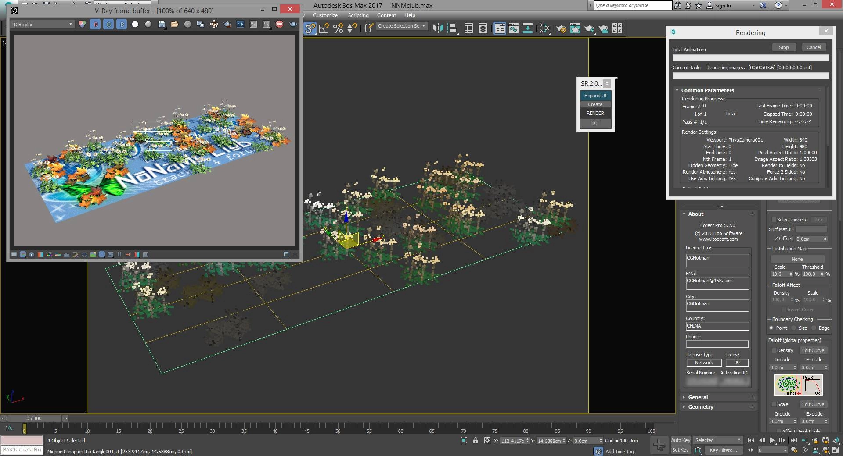The height and width of the screenshot is (456, 843).
Task: Click the Align tool icon
Action: [452, 28]
